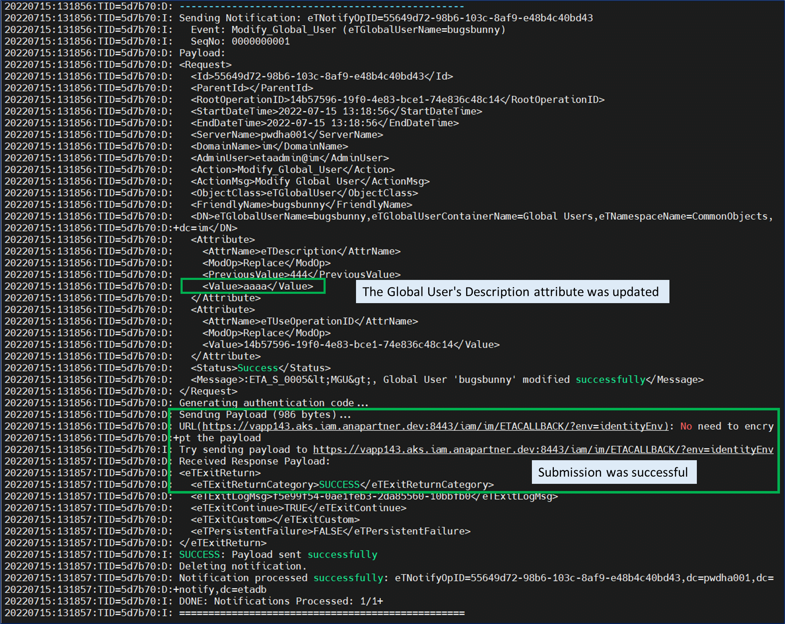The height and width of the screenshot is (624, 785).
Task: Click the red 'No' word in the URL line
Action: tap(686, 426)
